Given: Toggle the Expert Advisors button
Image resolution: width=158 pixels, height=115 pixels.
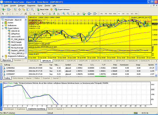Looking at the screenshot, I should [62, 9].
